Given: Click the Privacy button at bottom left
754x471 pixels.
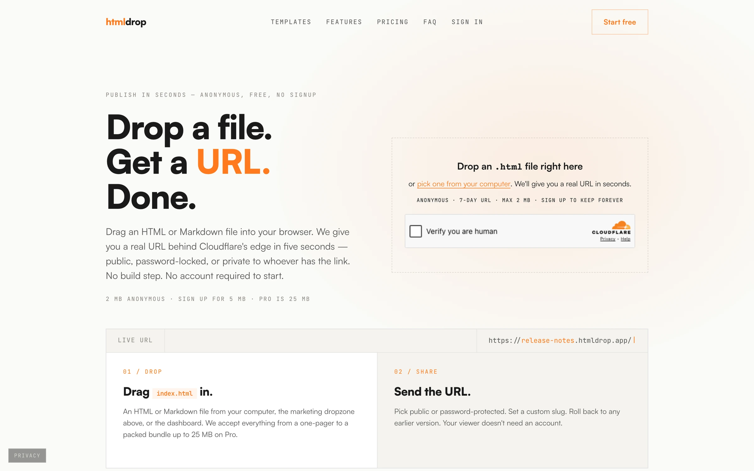Looking at the screenshot, I should [x=27, y=455].
